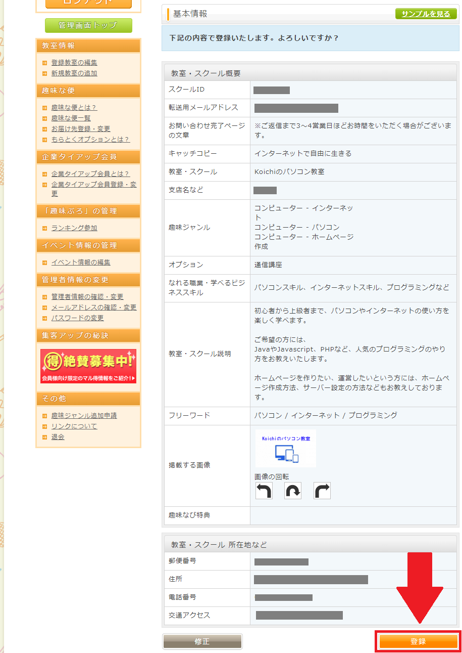Open 趣味な便一覧 link
Image resolution: width=462 pixels, height=653 pixels.
71,118
